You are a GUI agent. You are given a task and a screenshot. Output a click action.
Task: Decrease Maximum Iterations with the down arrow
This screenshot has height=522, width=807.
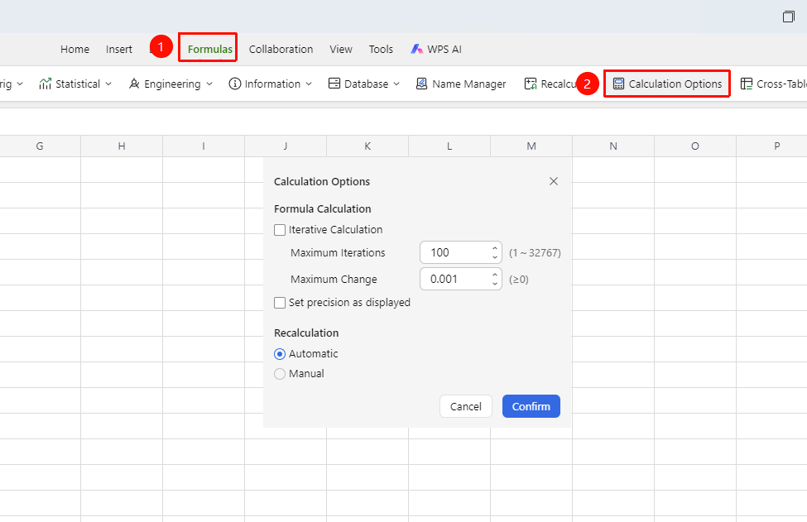point(495,257)
